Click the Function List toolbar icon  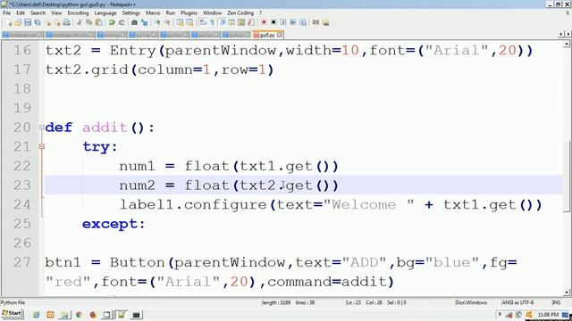[250, 22]
